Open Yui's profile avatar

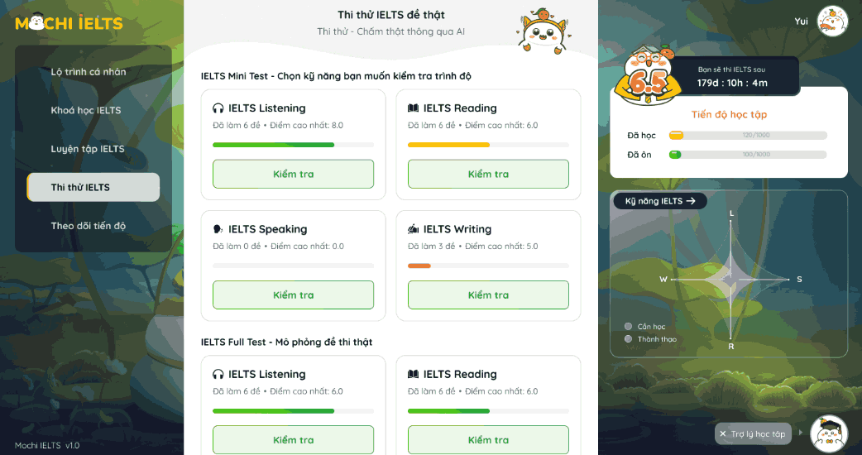pyautogui.click(x=832, y=22)
